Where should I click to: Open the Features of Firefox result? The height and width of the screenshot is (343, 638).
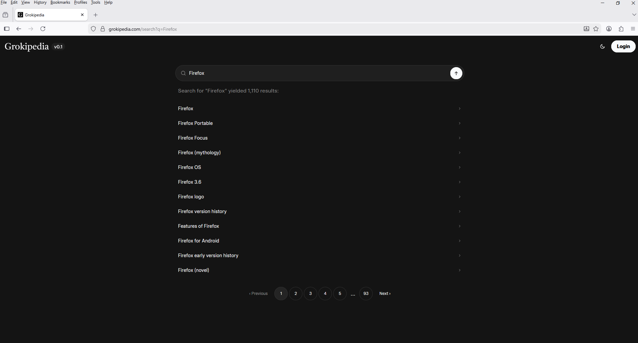(320, 226)
